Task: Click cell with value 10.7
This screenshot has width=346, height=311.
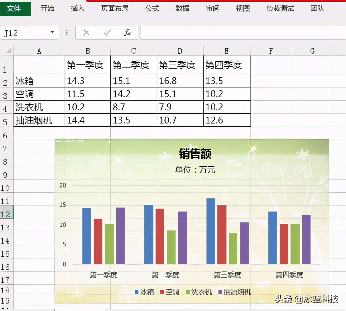Action: (x=180, y=120)
